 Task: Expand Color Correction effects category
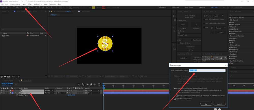click(x=229, y=31)
